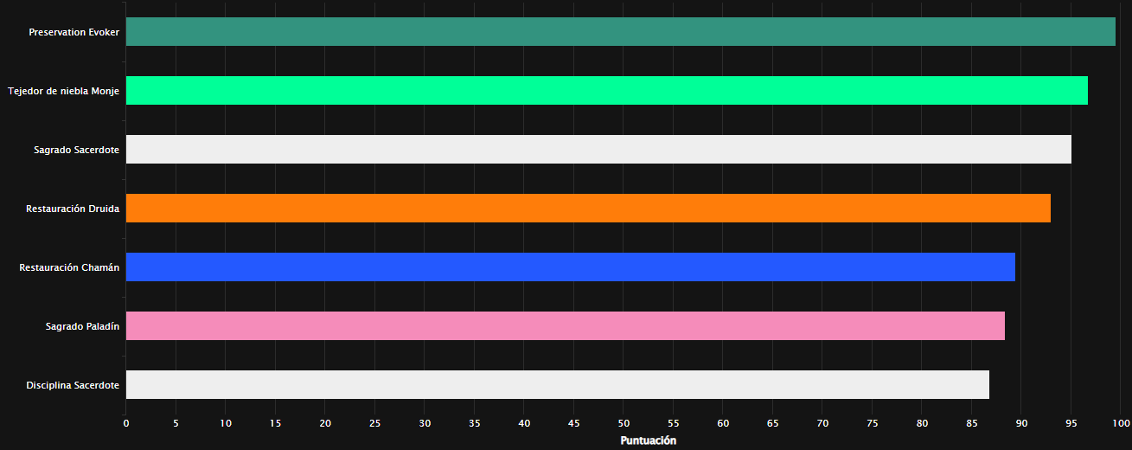
Task: Click the 100 tick label on the axis
Action: (x=1120, y=423)
